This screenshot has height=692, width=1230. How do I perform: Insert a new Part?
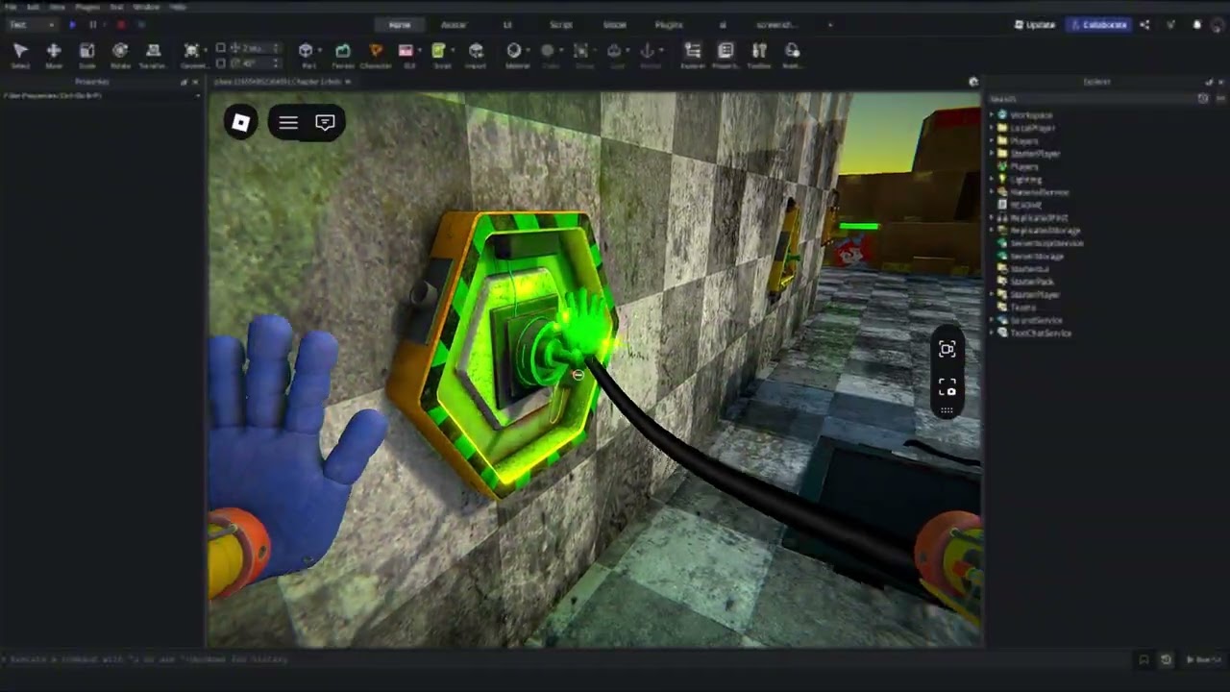pos(307,55)
